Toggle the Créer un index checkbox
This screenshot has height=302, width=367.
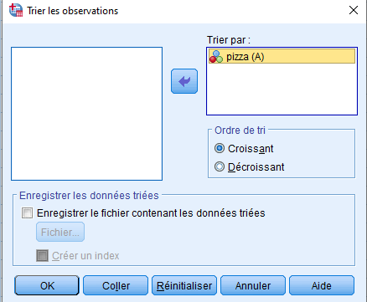click(x=42, y=255)
